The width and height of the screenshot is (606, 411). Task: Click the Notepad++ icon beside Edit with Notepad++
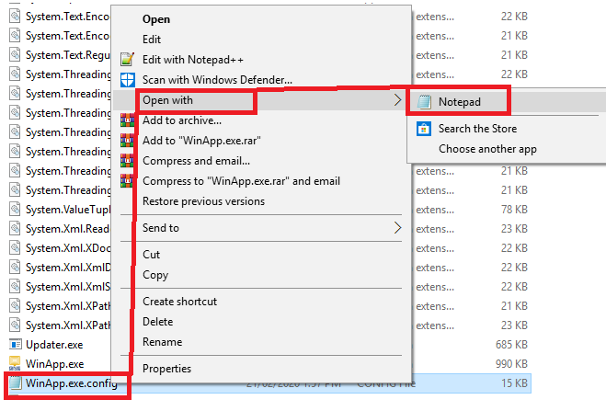(x=128, y=60)
